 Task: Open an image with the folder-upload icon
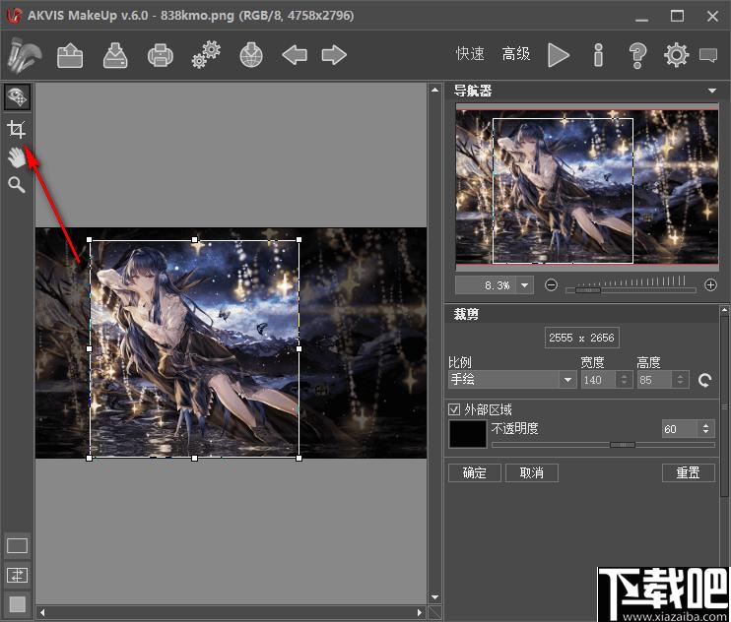coord(70,55)
